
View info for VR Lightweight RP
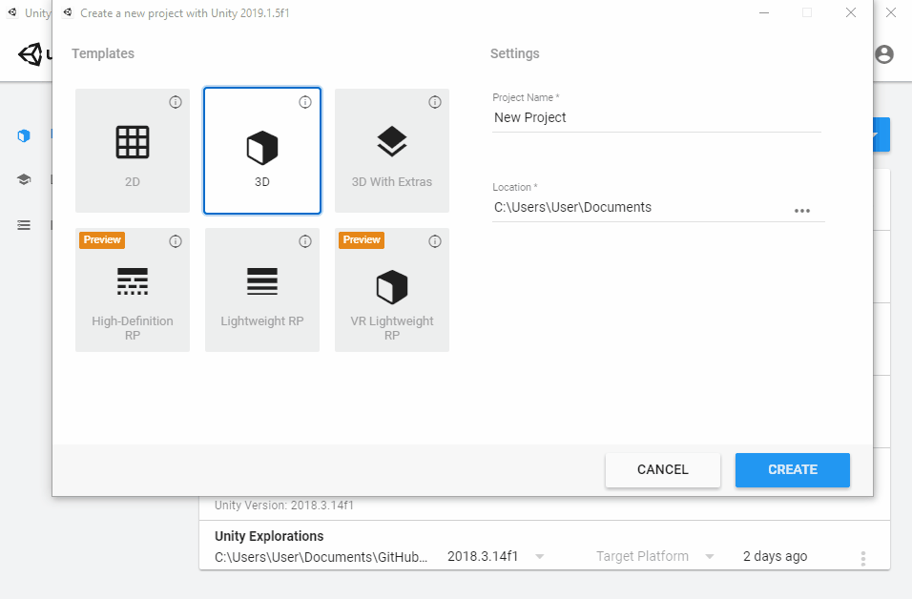[435, 241]
